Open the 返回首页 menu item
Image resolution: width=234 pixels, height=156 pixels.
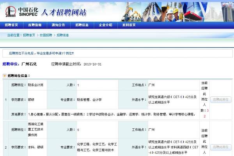(129, 25)
